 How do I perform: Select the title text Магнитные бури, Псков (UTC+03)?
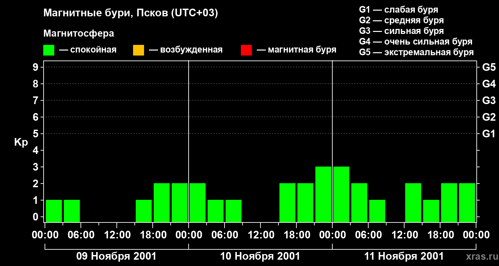tap(131, 13)
